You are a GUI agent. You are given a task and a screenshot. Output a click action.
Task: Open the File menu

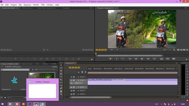point(2,5)
